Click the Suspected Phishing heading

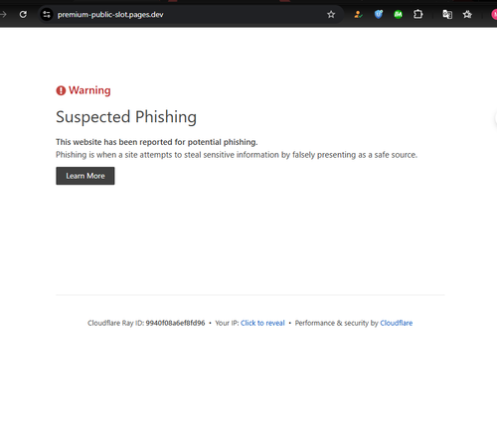126,117
